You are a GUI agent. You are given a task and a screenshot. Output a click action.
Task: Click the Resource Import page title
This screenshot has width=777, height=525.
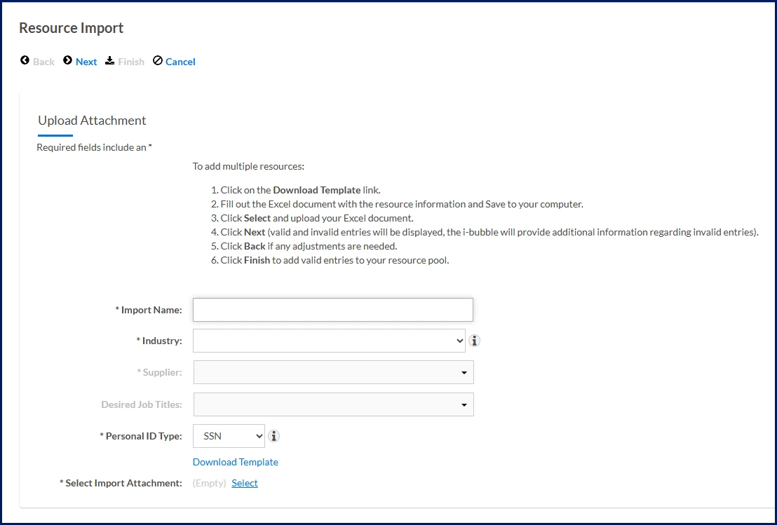[x=72, y=28]
